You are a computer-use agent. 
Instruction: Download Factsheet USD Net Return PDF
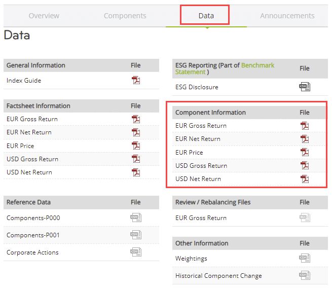pyautogui.click(x=135, y=172)
